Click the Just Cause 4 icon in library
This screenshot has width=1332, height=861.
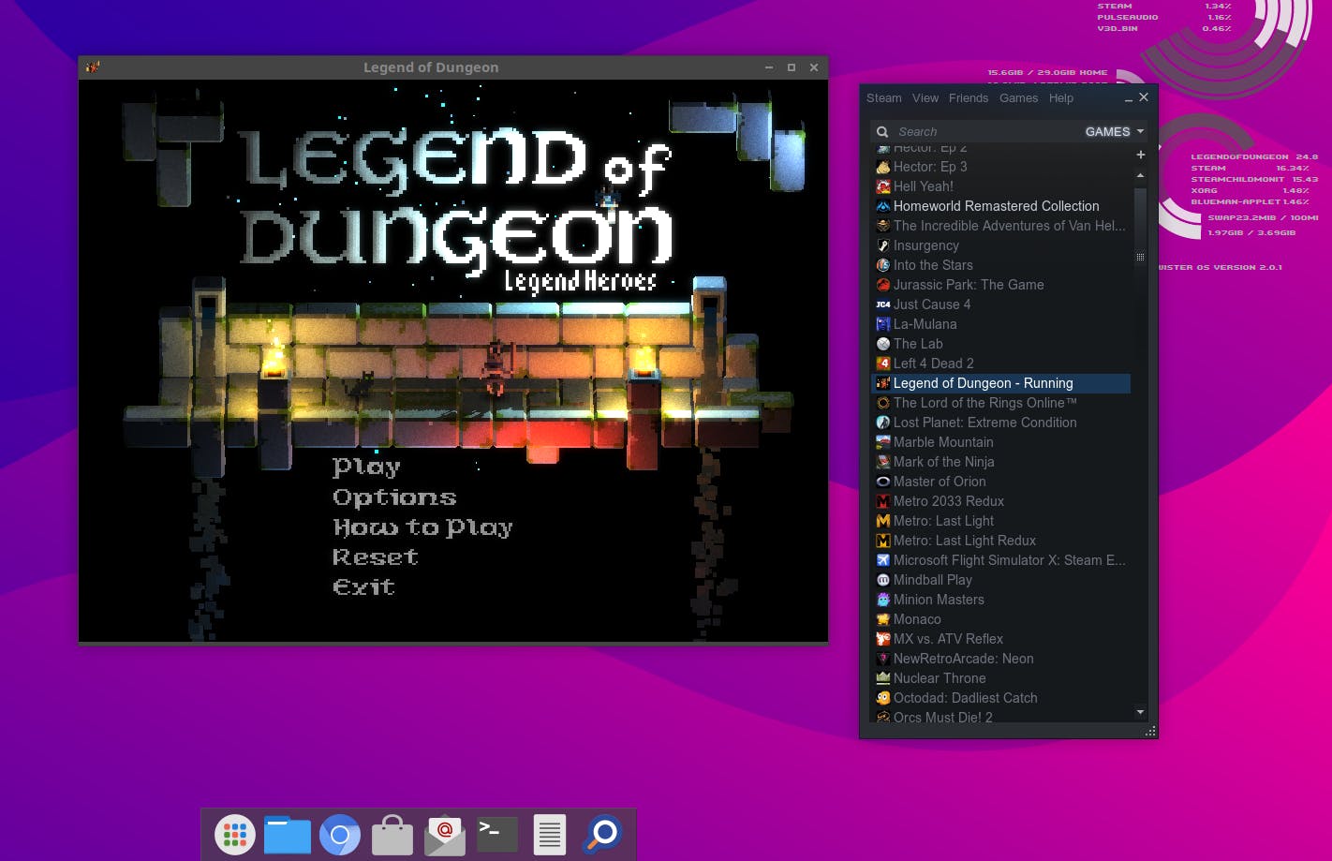click(882, 304)
